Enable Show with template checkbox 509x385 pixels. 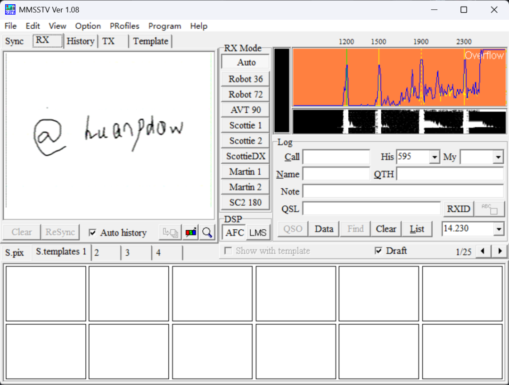coord(228,251)
